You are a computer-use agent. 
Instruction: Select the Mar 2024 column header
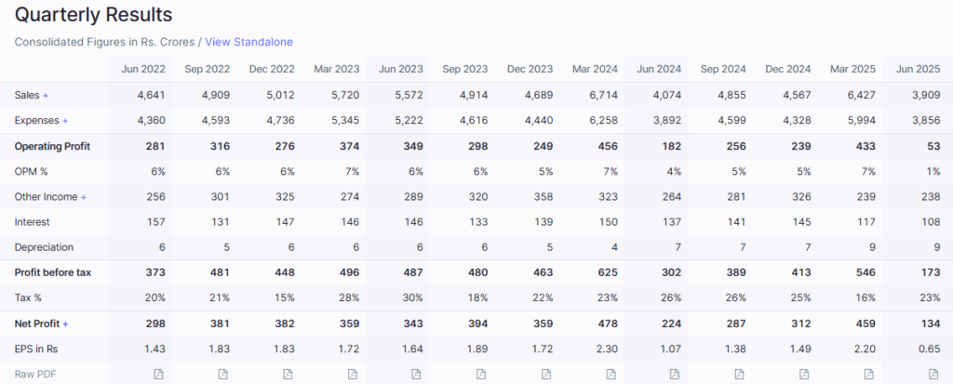tap(595, 69)
